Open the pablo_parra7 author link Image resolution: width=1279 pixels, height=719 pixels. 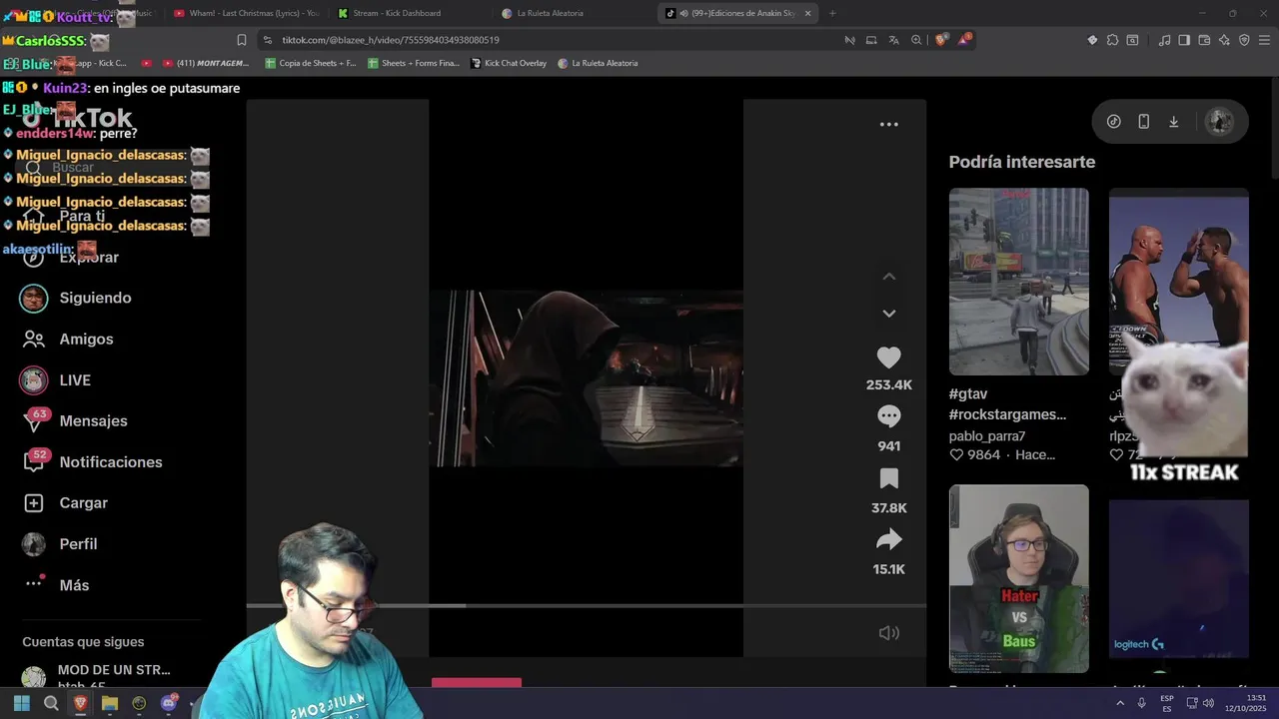pos(987,436)
